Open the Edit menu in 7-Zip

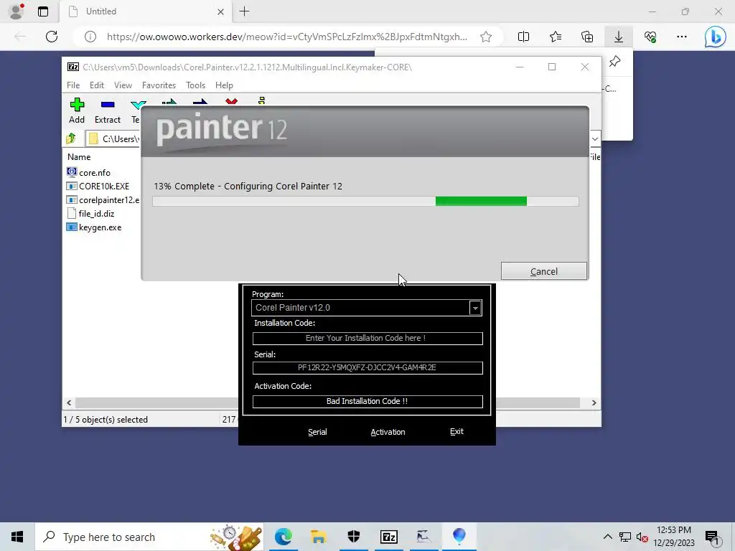(97, 85)
